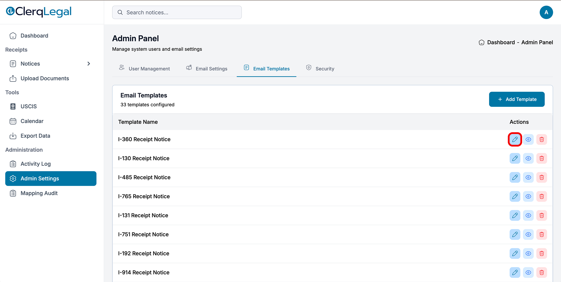
Task: Focus the Search notices field
Action: tap(177, 13)
